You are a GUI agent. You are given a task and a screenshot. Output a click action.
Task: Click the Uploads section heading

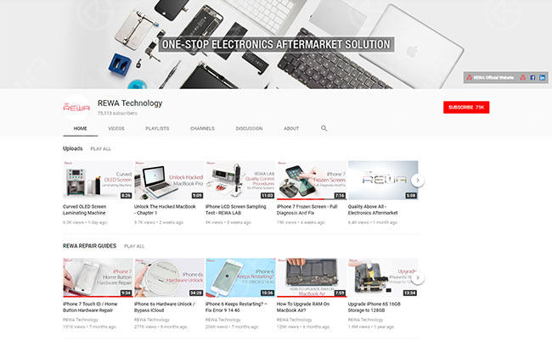tap(72, 148)
